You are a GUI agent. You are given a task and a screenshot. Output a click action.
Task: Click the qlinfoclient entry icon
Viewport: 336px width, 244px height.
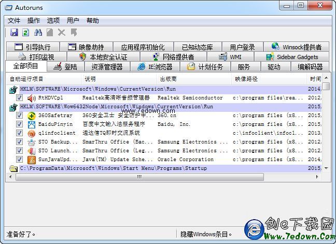point(31,133)
